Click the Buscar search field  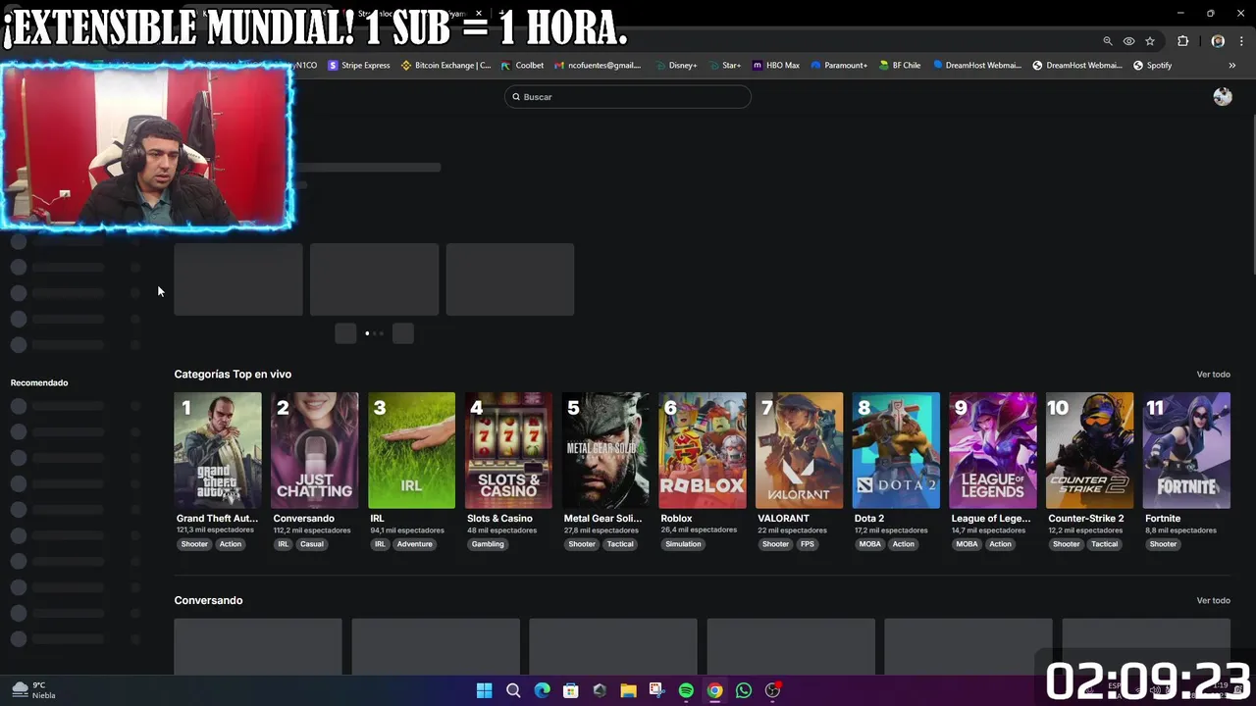tap(628, 96)
